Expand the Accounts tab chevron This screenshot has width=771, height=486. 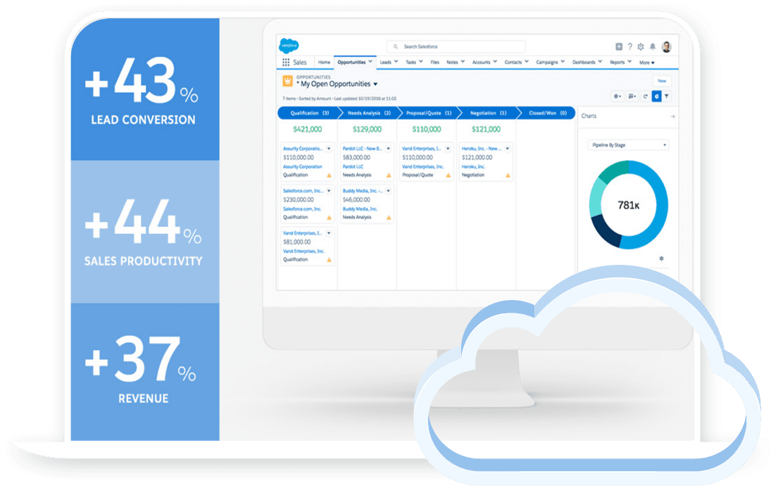coord(495,62)
